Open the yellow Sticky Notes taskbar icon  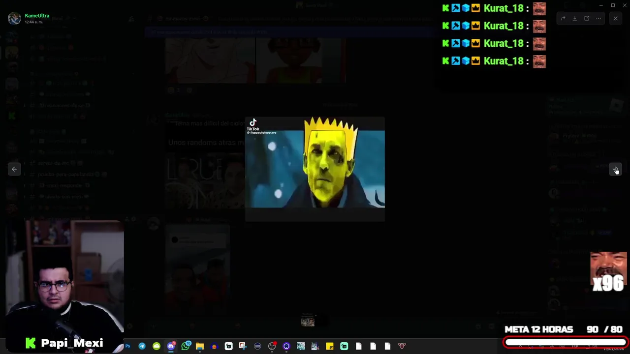tap(329, 346)
